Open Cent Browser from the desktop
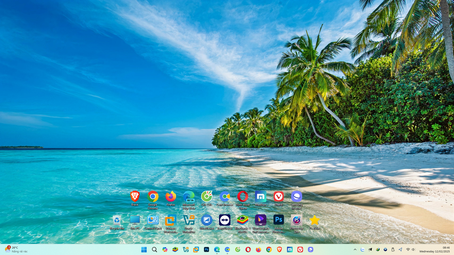454x255 pixels. [225, 197]
